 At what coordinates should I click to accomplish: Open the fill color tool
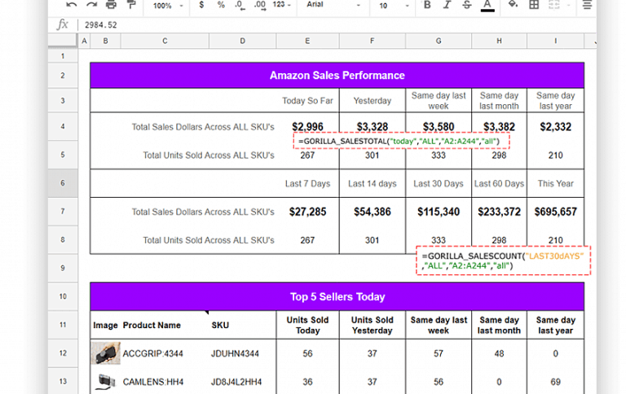tap(513, 5)
